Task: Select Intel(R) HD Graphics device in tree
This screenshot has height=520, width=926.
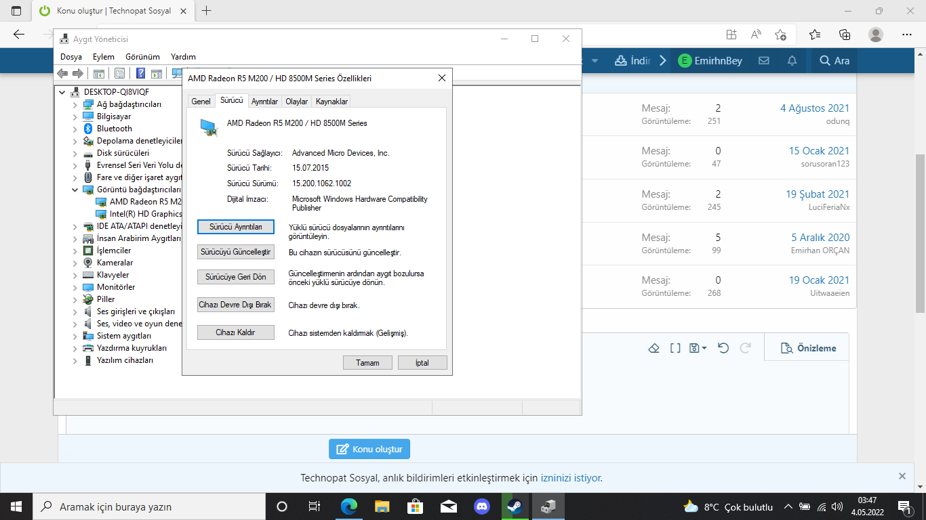Action: 139,214
